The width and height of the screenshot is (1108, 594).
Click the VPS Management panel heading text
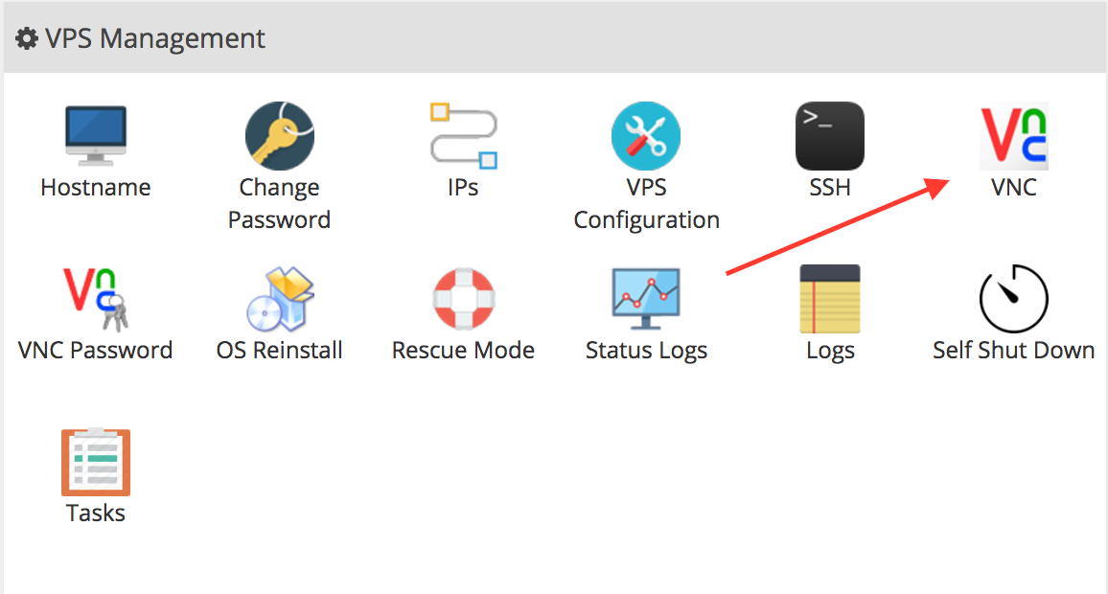(x=154, y=38)
